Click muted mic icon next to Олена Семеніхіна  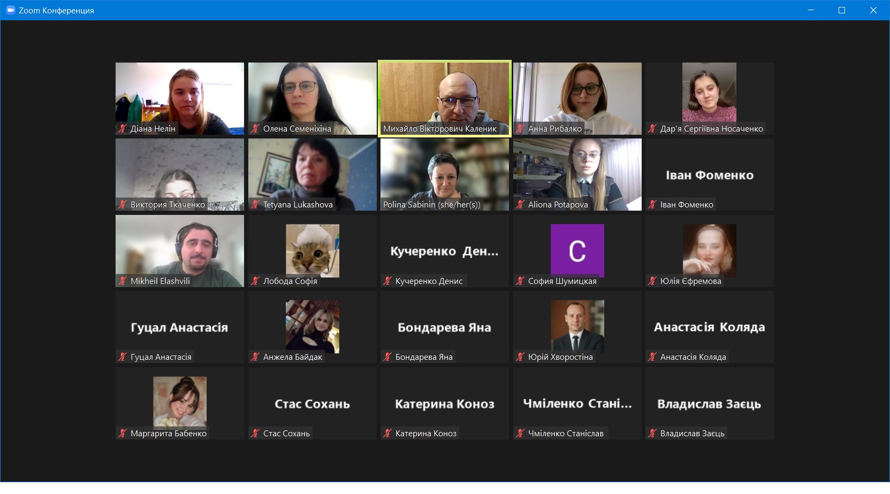point(255,128)
